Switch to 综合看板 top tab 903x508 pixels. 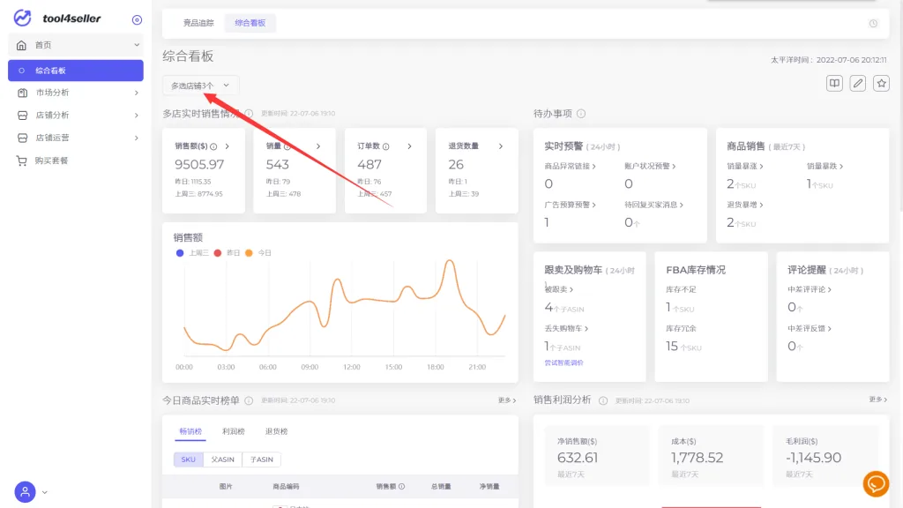(250, 23)
